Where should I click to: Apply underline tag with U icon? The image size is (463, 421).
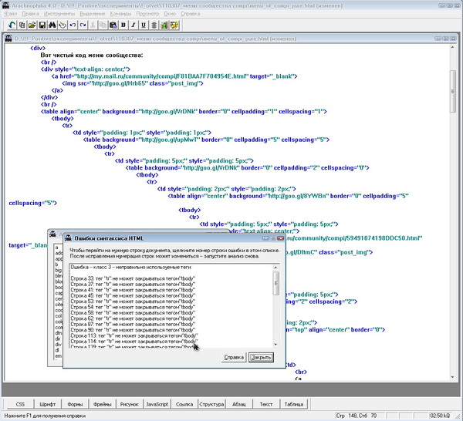pos(144,25)
